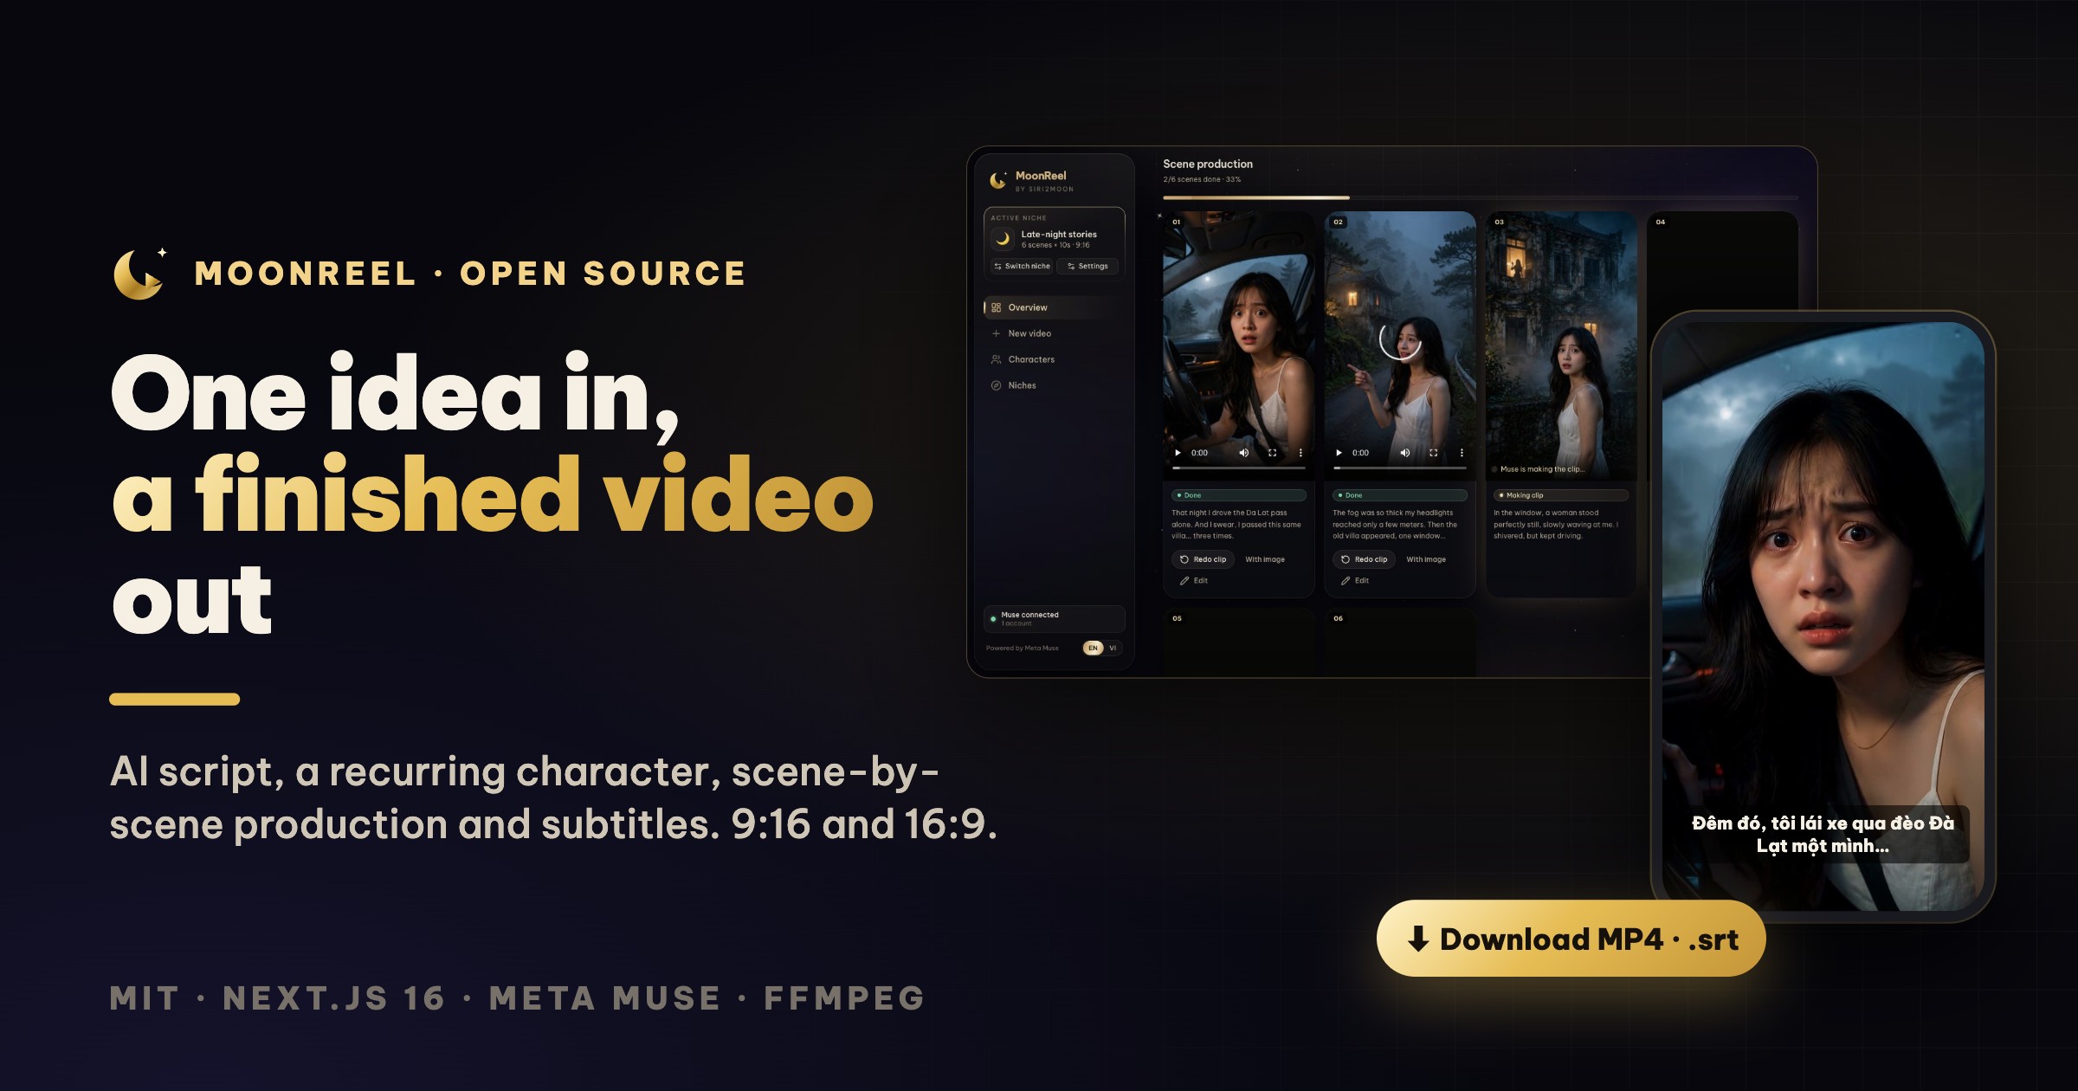
Task: Select Overview in the sidebar
Action: [x=1053, y=307]
